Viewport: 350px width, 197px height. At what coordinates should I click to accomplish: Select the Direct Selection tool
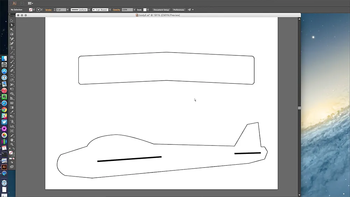click(x=12, y=25)
